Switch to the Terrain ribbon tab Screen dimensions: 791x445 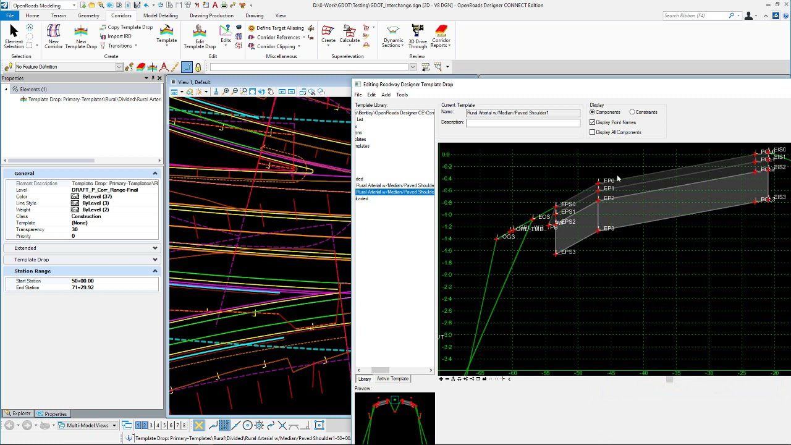click(x=58, y=15)
